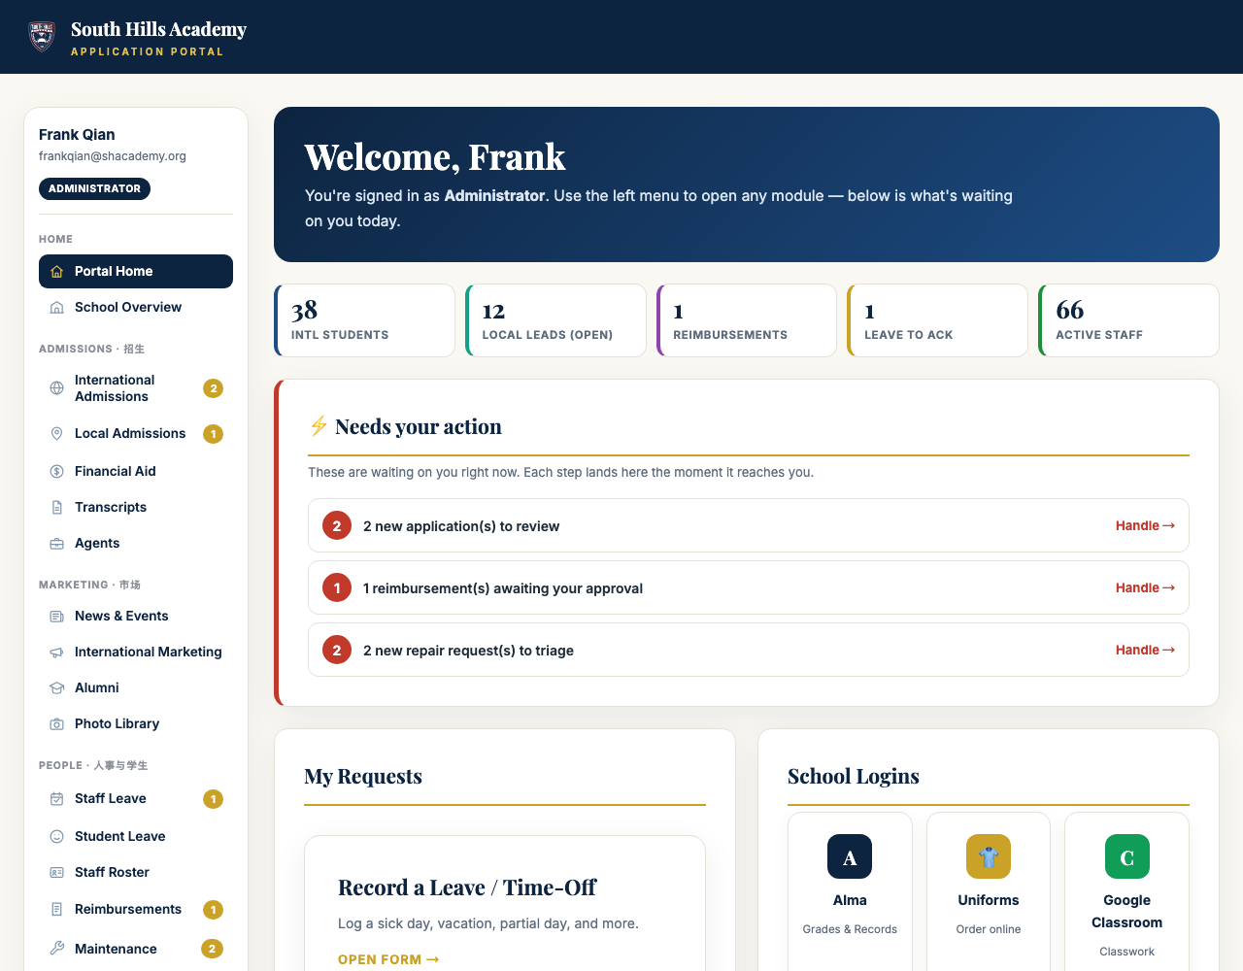Click the Grades & Records caption under Alma
1243x971 pixels.
pyautogui.click(x=850, y=930)
